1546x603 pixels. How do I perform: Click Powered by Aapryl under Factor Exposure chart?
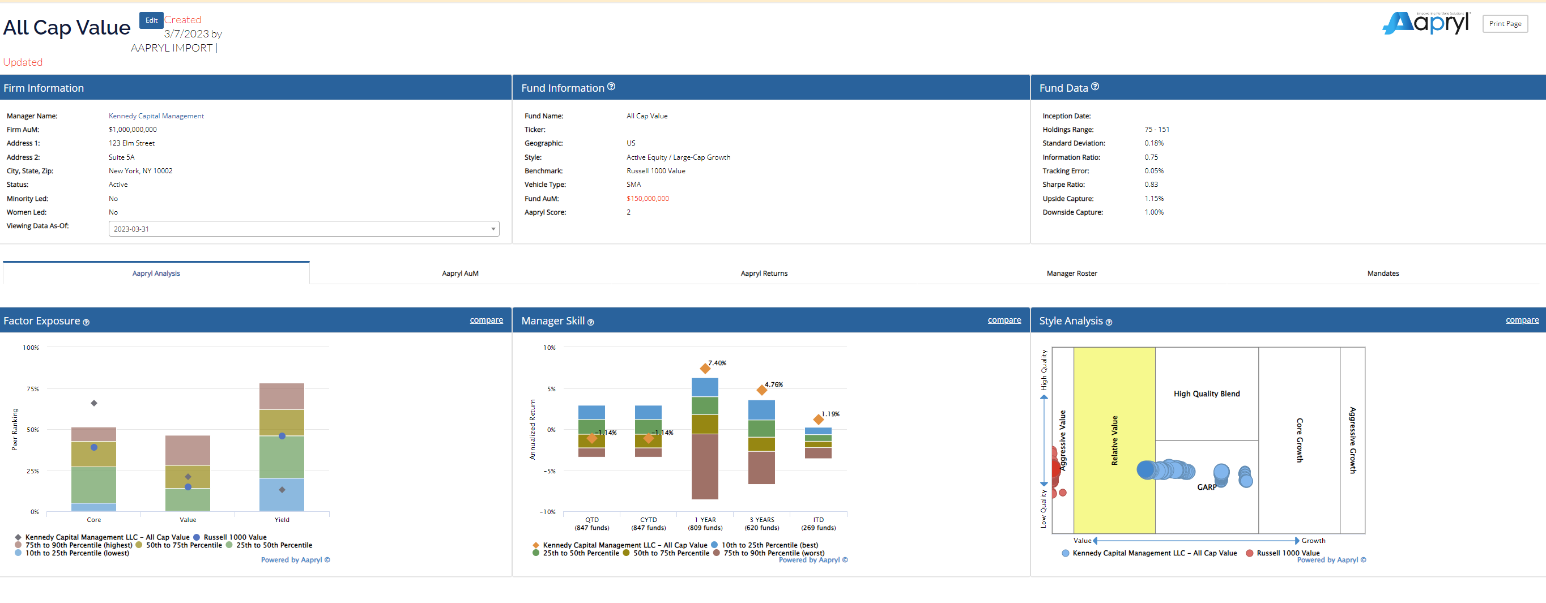coord(295,560)
